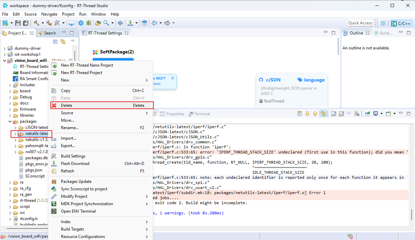Click Collapse All icon in Project Explorer
Screen dimensions: 415x240
click(x=55, y=42)
